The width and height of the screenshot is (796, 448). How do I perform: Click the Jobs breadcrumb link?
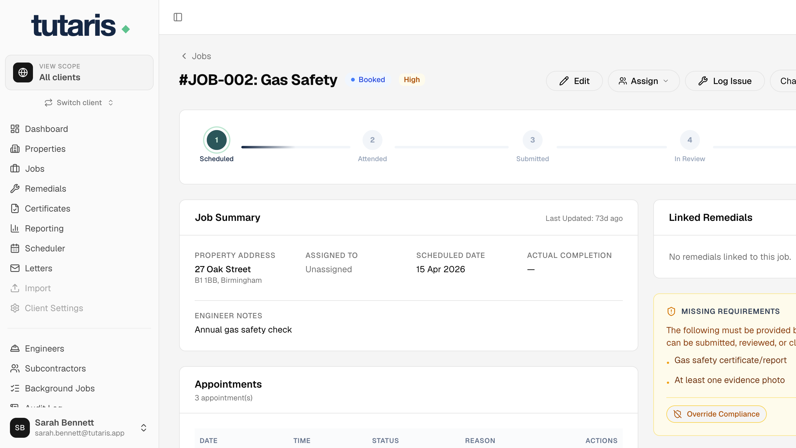coord(201,56)
